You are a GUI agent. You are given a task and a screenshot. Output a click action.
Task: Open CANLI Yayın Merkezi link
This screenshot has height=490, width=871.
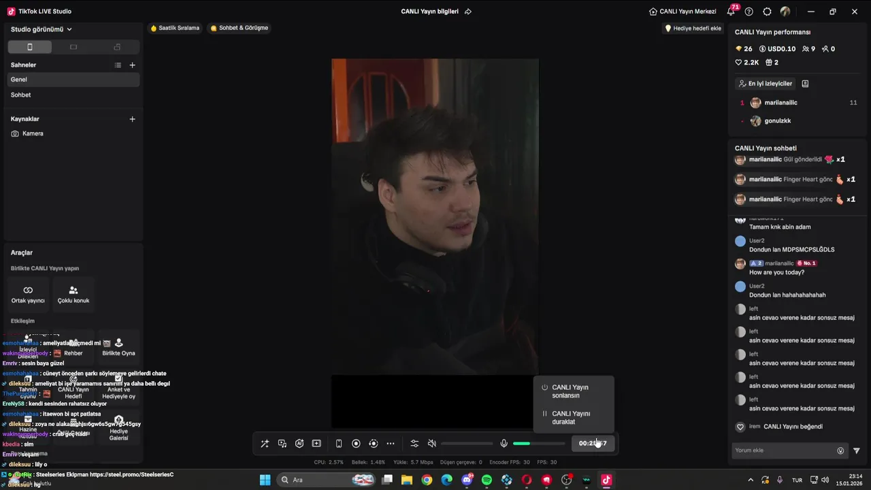(683, 12)
